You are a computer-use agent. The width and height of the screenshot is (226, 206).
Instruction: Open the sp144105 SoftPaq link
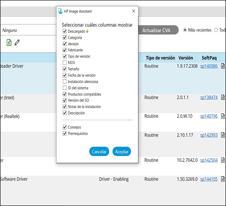pyautogui.click(x=209, y=179)
